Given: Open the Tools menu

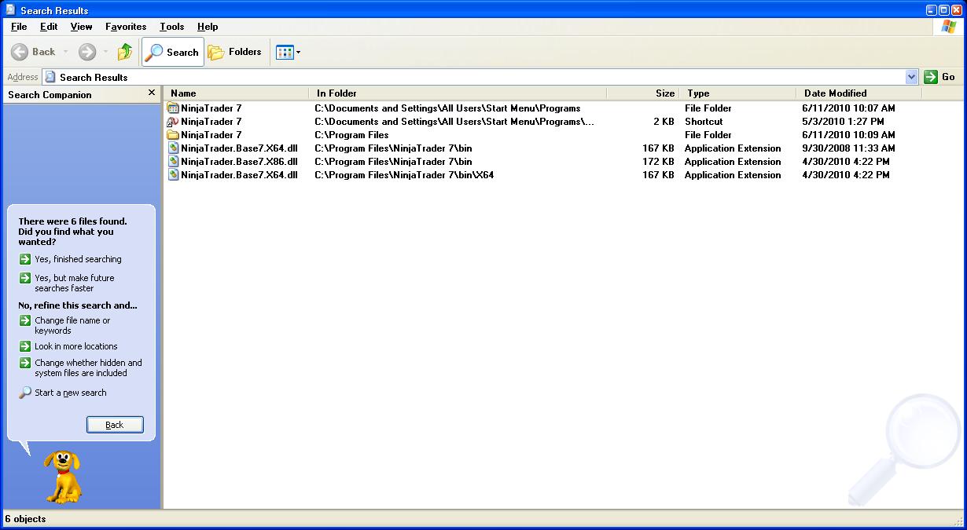Looking at the screenshot, I should (171, 27).
